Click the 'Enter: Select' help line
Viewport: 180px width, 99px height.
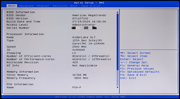[132, 59]
